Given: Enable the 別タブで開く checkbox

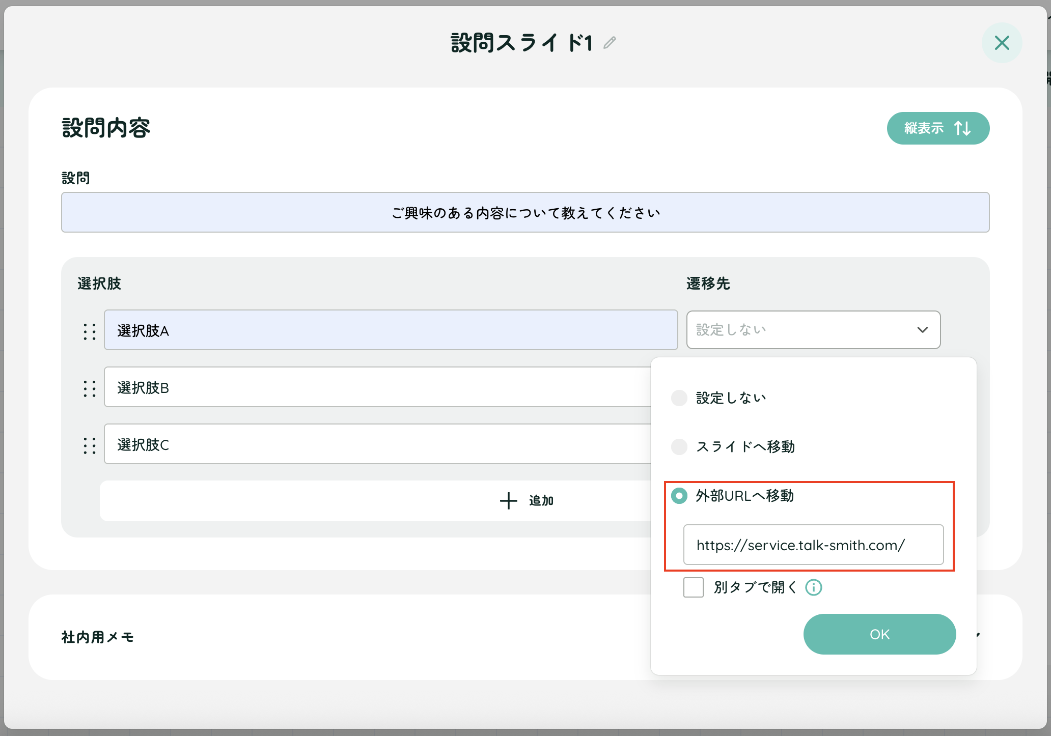Looking at the screenshot, I should point(694,587).
